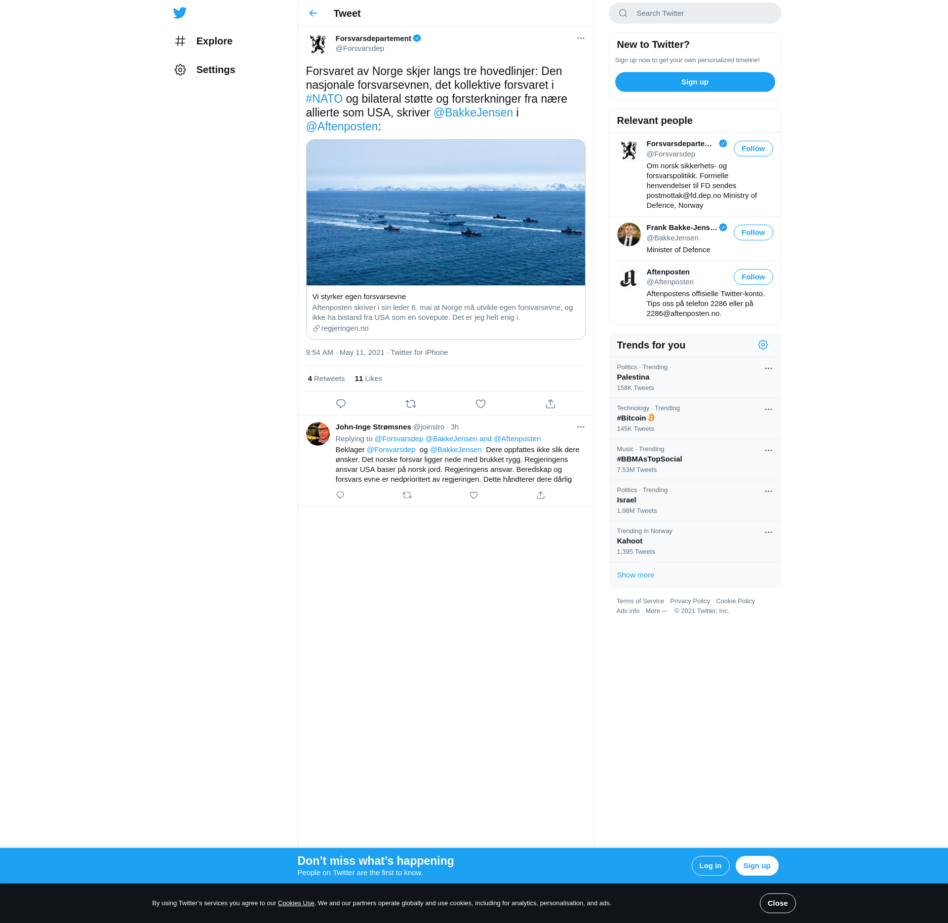Open more options on main tweet
Viewport: 948px width, 923px height.
click(x=581, y=38)
